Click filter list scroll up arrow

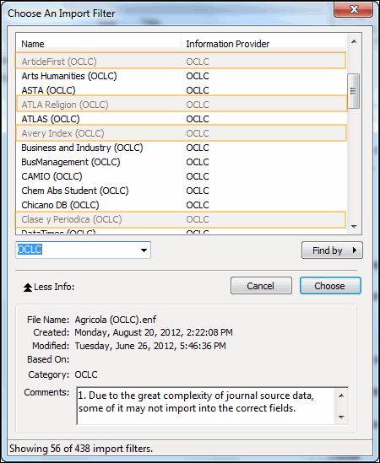coord(354,41)
